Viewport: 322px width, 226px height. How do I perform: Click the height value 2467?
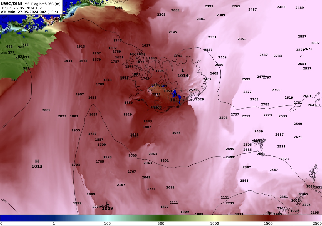pos(207,79)
